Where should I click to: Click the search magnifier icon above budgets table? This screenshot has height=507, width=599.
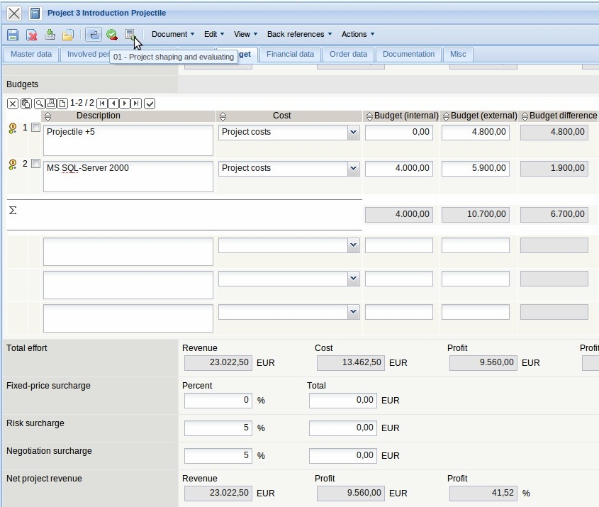click(x=40, y=104)
